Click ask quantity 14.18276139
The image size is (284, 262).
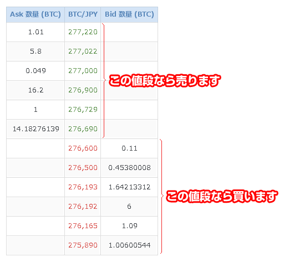[x=35, y=129]
